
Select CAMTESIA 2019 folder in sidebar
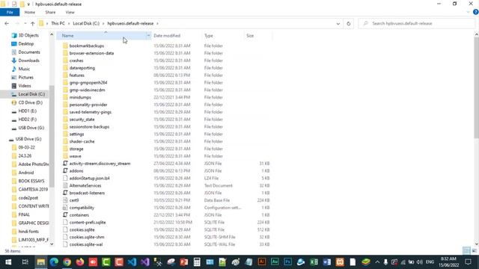[33, 189]
